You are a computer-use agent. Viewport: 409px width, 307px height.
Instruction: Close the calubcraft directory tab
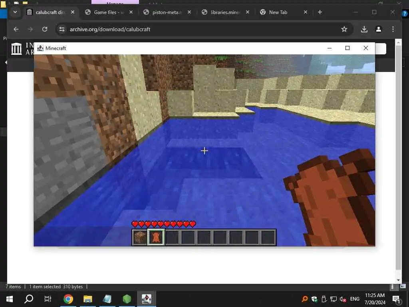tap(73, 12)
